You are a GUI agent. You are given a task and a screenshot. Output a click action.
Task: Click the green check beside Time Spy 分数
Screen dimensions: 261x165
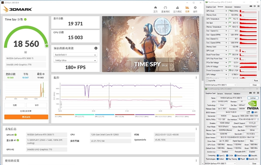click(x=25, y=20)
